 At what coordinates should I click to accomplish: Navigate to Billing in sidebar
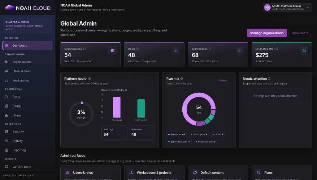pos(28,106)
